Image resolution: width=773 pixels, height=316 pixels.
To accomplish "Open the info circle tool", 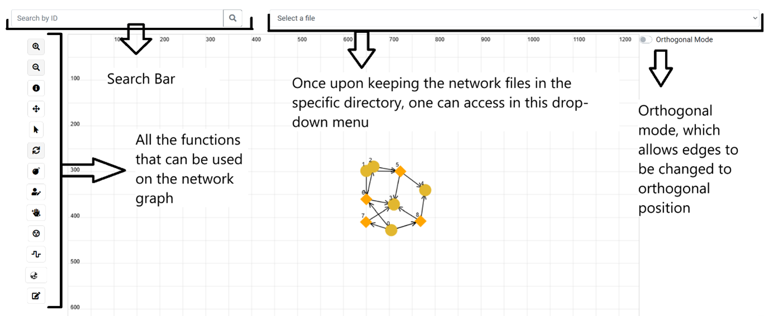I will coord(36,88).
